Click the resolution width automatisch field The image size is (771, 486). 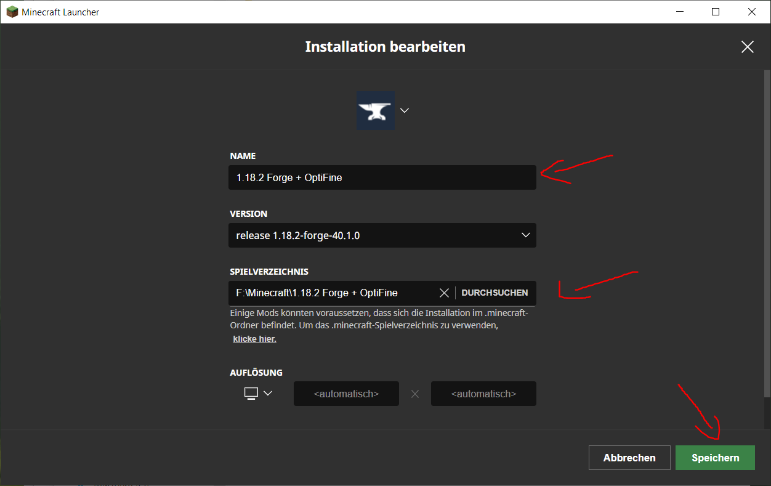click(x=346, y=394)
